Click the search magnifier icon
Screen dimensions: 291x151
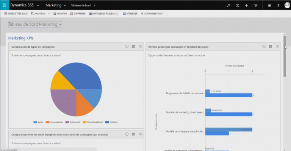click(228, 6)
